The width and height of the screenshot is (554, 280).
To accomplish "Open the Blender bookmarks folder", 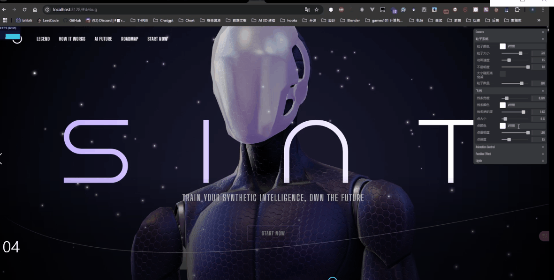I will [350, 21].
